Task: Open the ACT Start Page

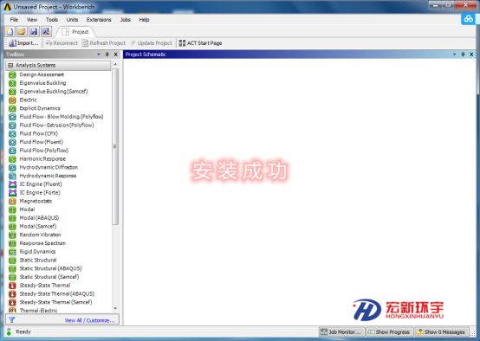Action: [200, 43]
